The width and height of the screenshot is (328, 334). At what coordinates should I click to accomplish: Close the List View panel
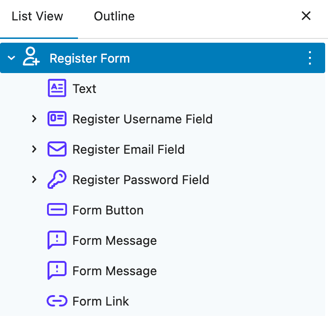[306, 16]
